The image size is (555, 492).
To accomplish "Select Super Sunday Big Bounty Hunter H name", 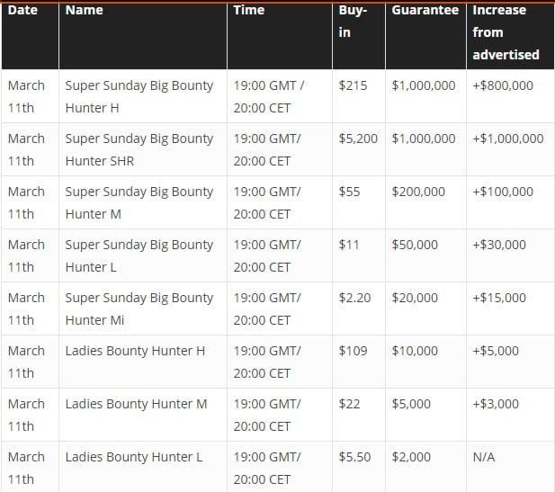I will 139,96.
